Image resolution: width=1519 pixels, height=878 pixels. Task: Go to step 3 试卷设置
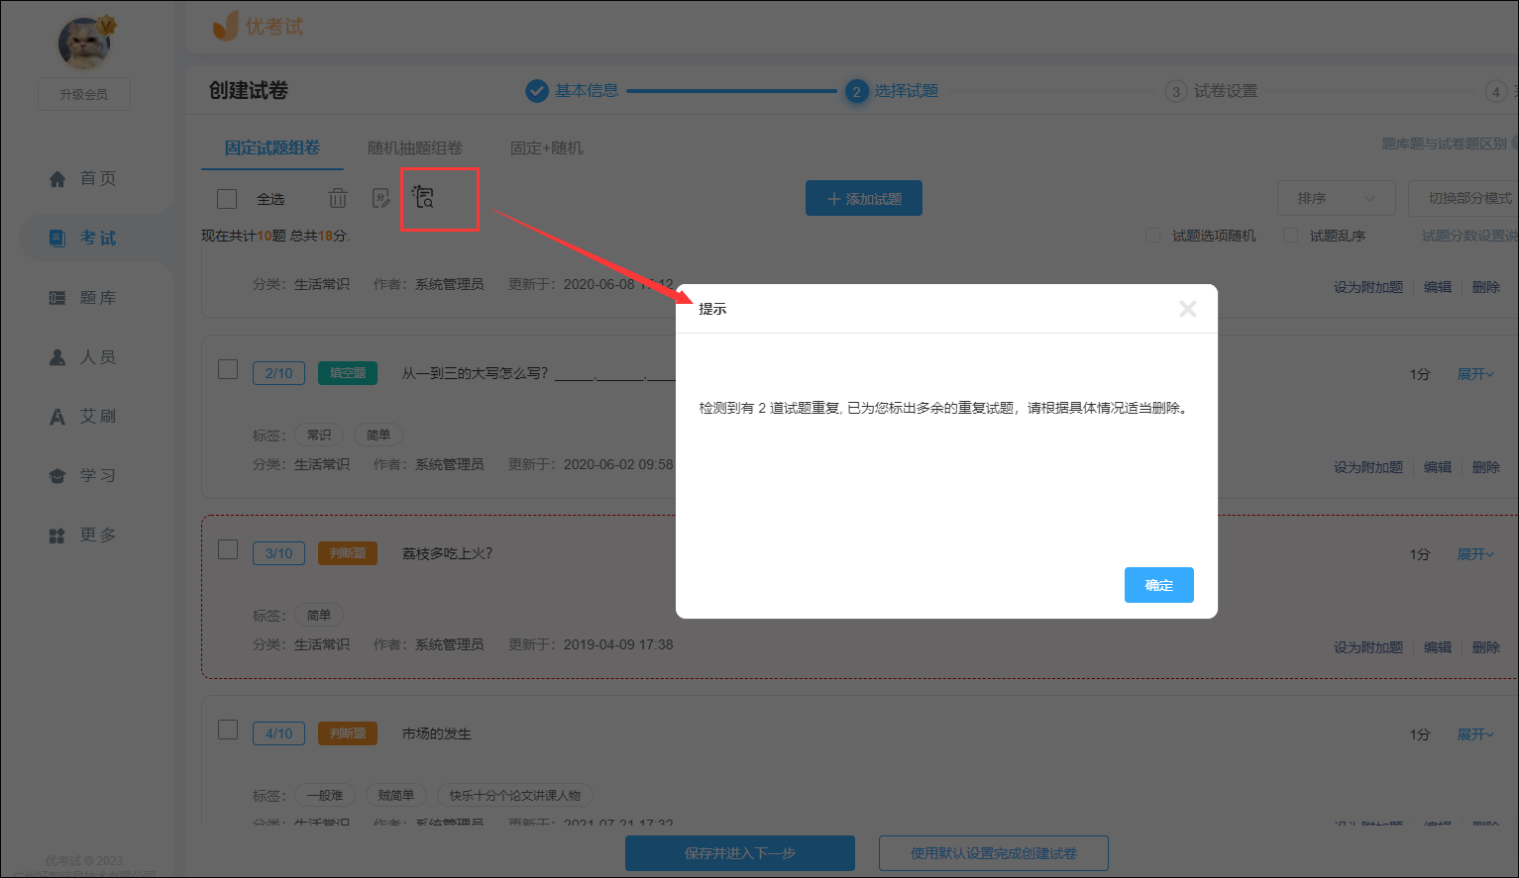click(1211, 91)
